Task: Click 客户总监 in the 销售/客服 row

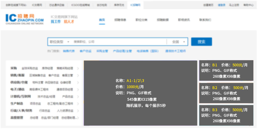Action: 54,76
